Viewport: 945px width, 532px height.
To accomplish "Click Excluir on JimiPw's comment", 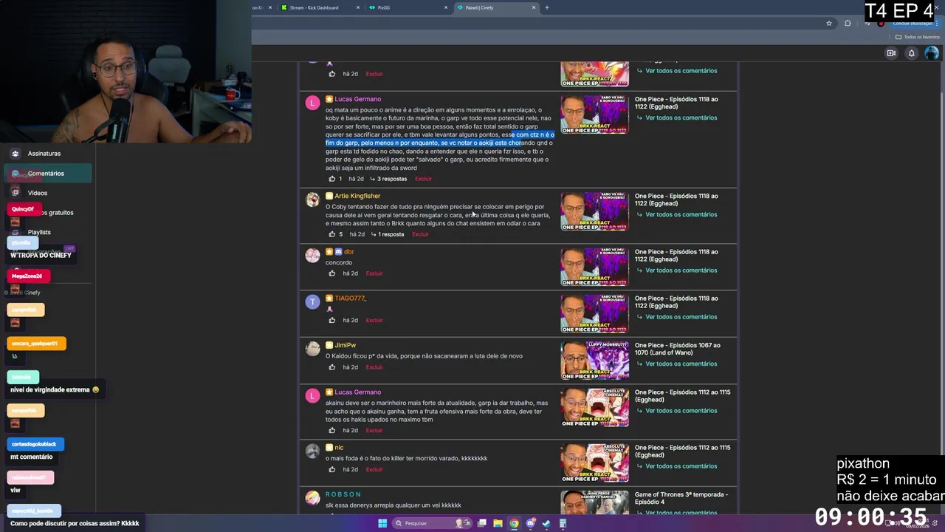I will [x=374, y=367].
